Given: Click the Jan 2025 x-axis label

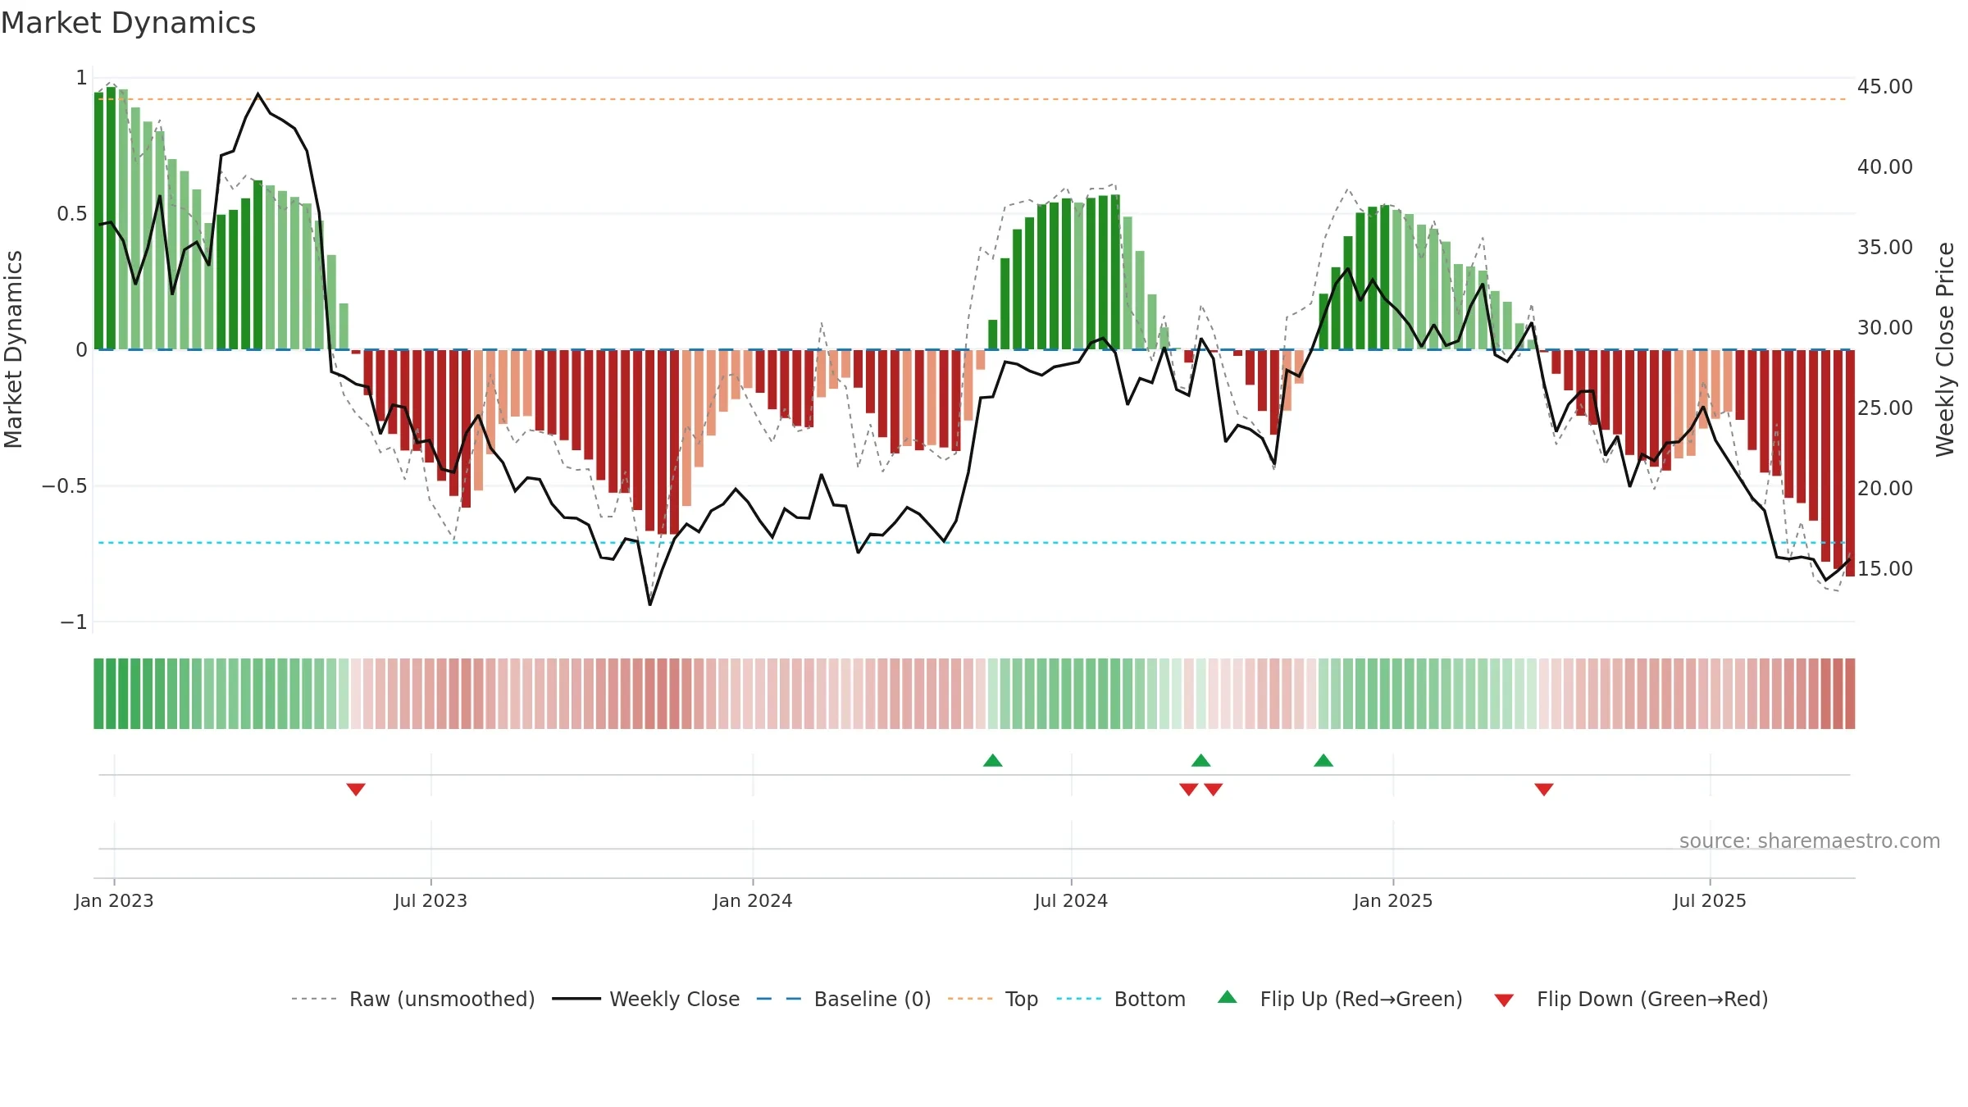Looking at the screenshot, I should [x=1393, y=900].
